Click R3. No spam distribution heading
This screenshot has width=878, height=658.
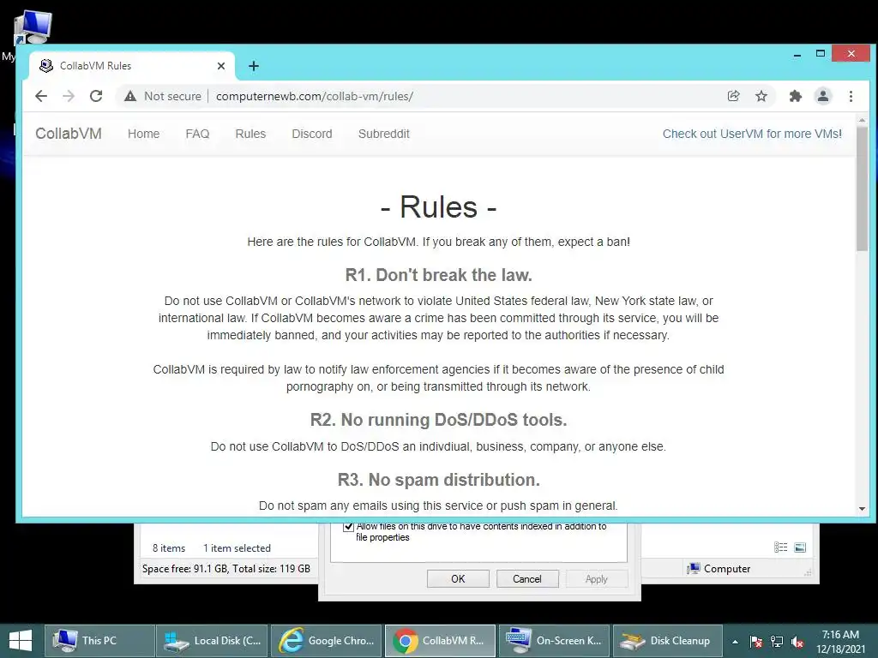pyautogui.click(x=438, y=480)
